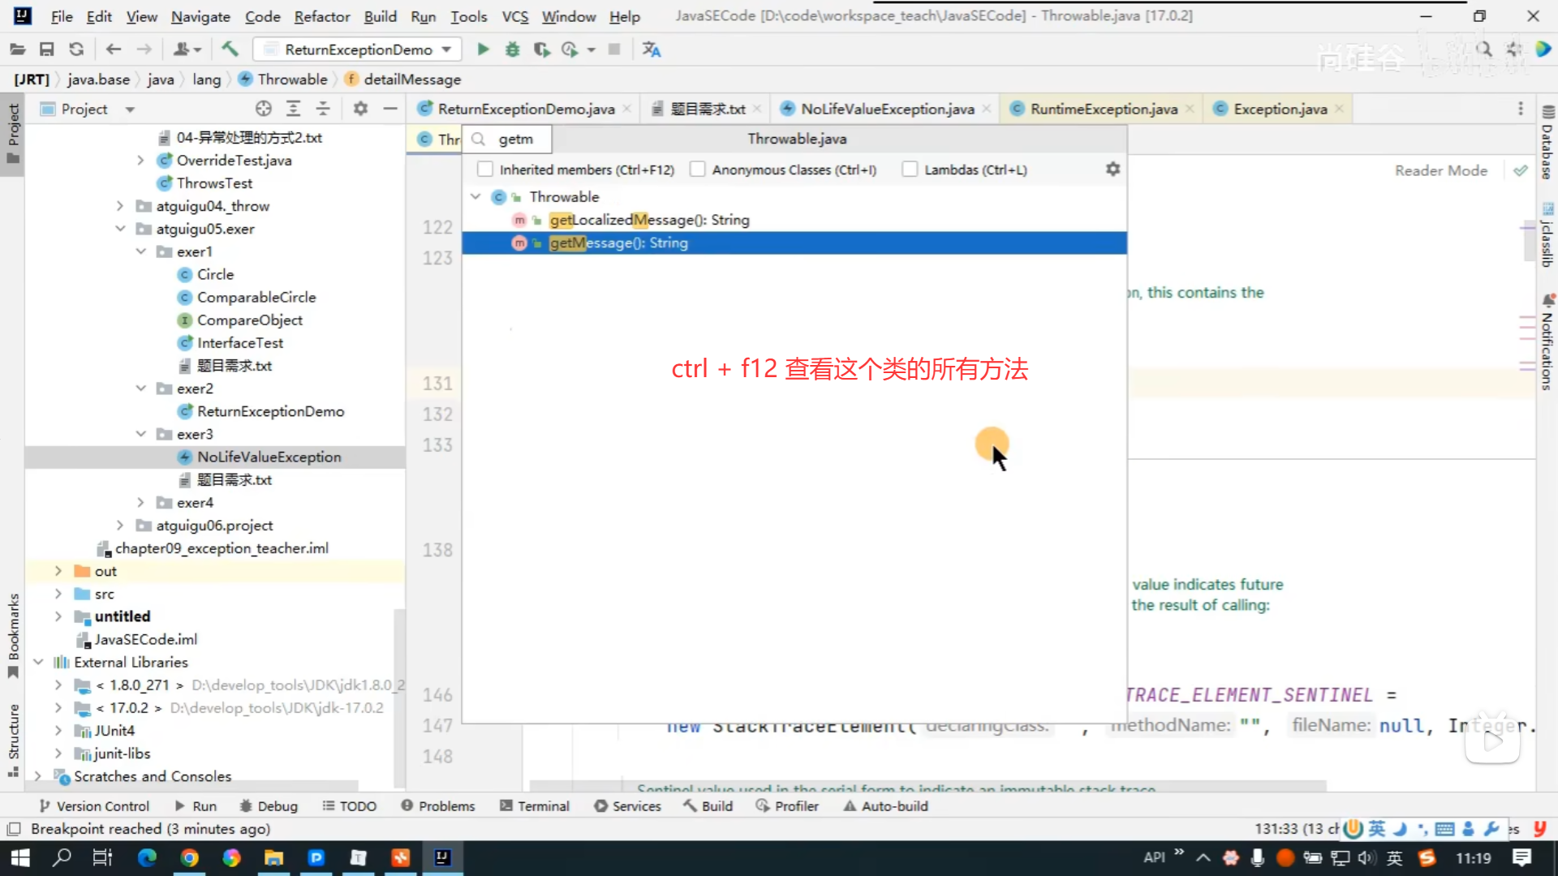Enable Inherited members checkbox
1558x876 pixels.
coord(485,170)
